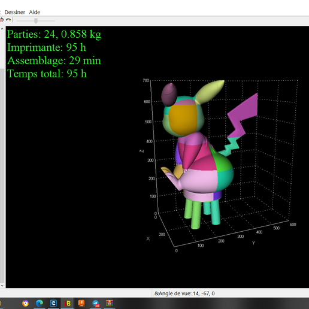
Task: Select the dark purple left ear part
Action: pyautogui.click(x=169, y=95)
